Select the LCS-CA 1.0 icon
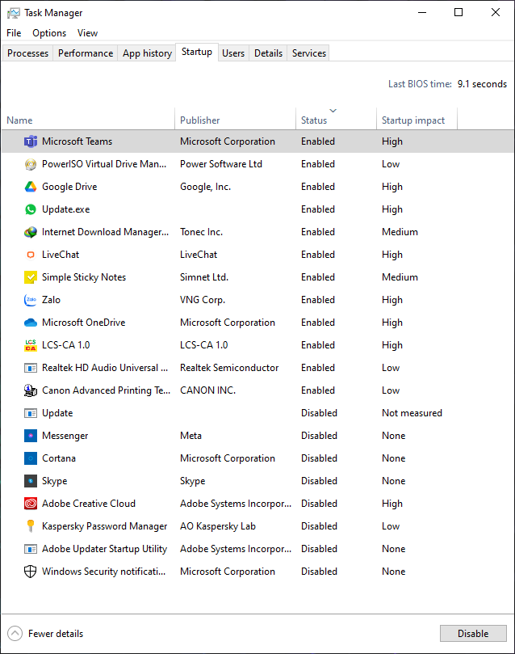Image resolution: width=515 pixels, height=654 pixels. click(31, 345)
